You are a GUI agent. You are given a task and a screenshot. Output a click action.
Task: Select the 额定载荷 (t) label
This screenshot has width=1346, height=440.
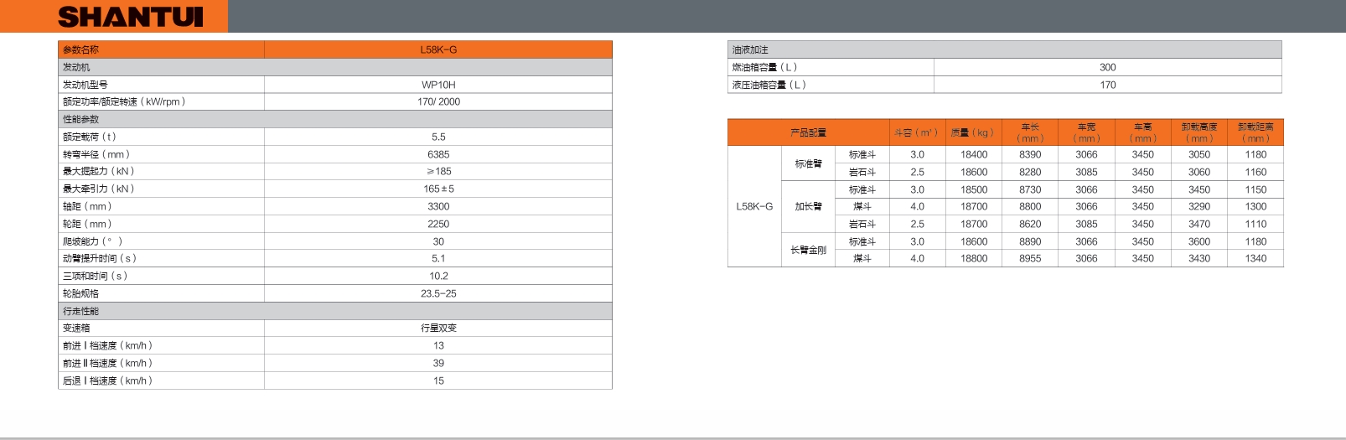pyautogui.click(x=90, y=137)
